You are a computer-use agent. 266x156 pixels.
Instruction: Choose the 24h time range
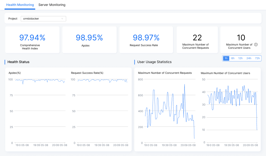coord(249,58)
